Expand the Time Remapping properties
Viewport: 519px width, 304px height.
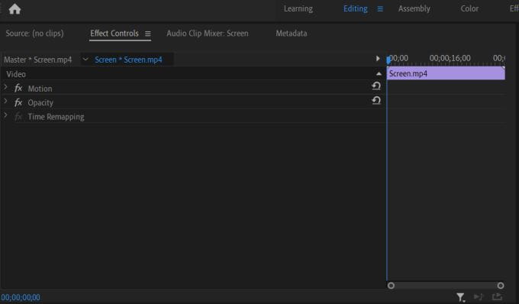5,115
